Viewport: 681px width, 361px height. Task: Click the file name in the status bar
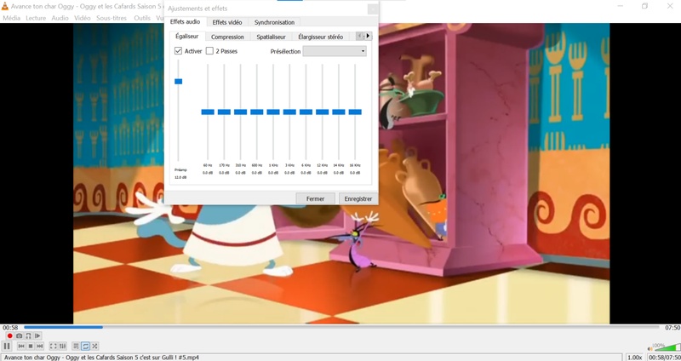[x=101, y=357]
